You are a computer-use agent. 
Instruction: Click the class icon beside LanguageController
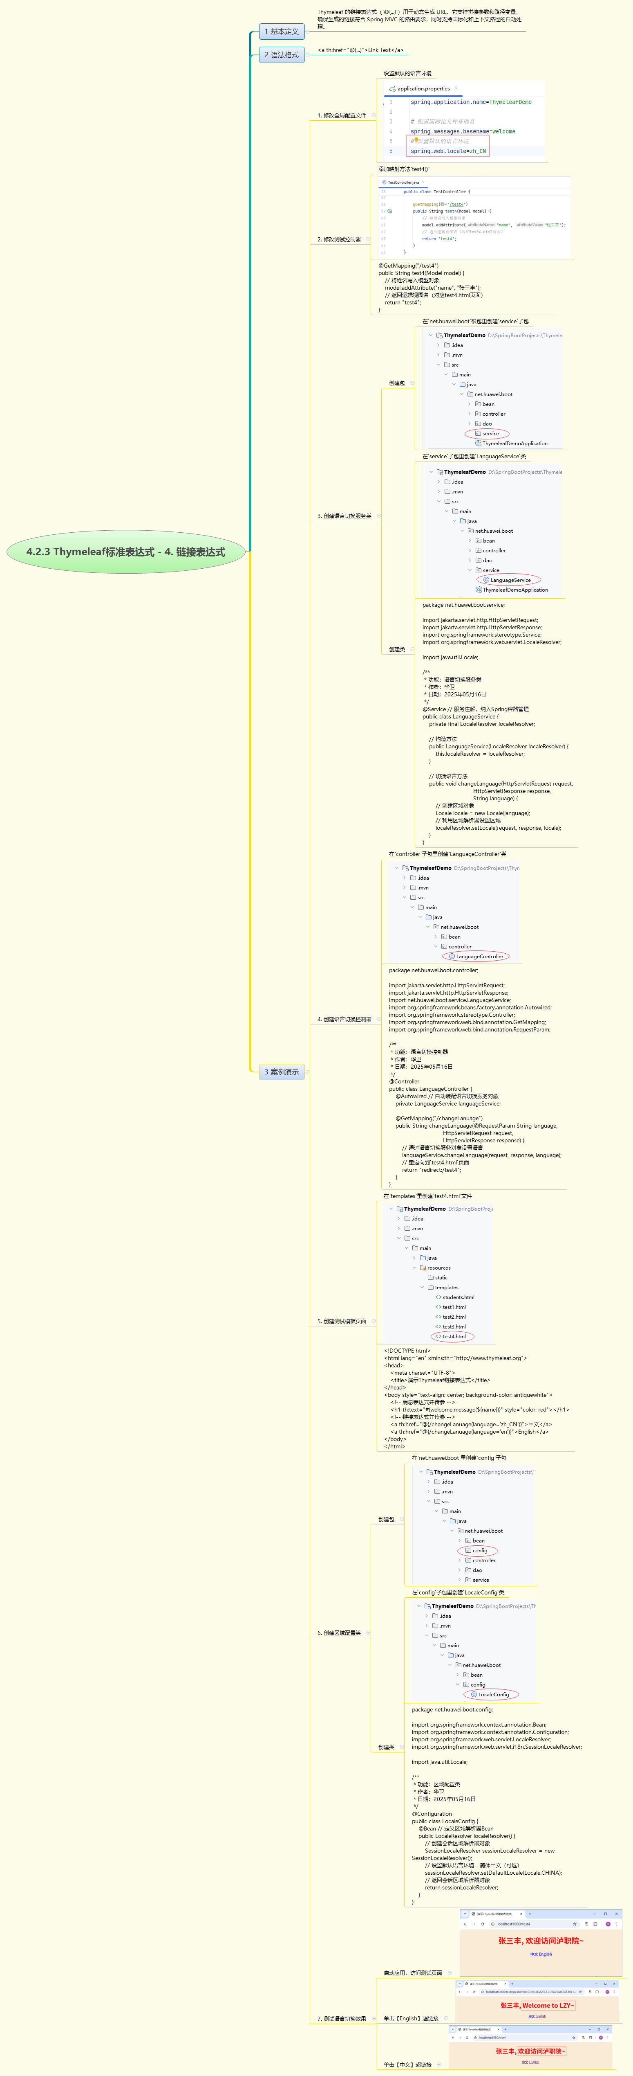[x=452, y=957]
